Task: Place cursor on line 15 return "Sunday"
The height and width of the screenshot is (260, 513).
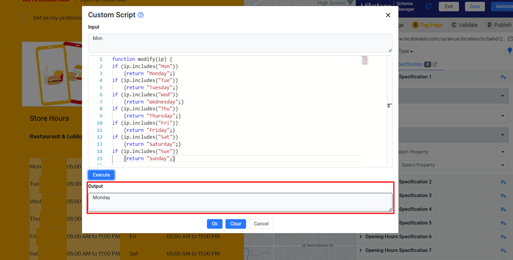Action: click(149, 158)
